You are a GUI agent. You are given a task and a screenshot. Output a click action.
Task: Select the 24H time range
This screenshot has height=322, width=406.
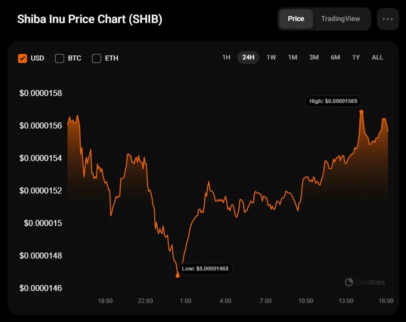[248, 57]
